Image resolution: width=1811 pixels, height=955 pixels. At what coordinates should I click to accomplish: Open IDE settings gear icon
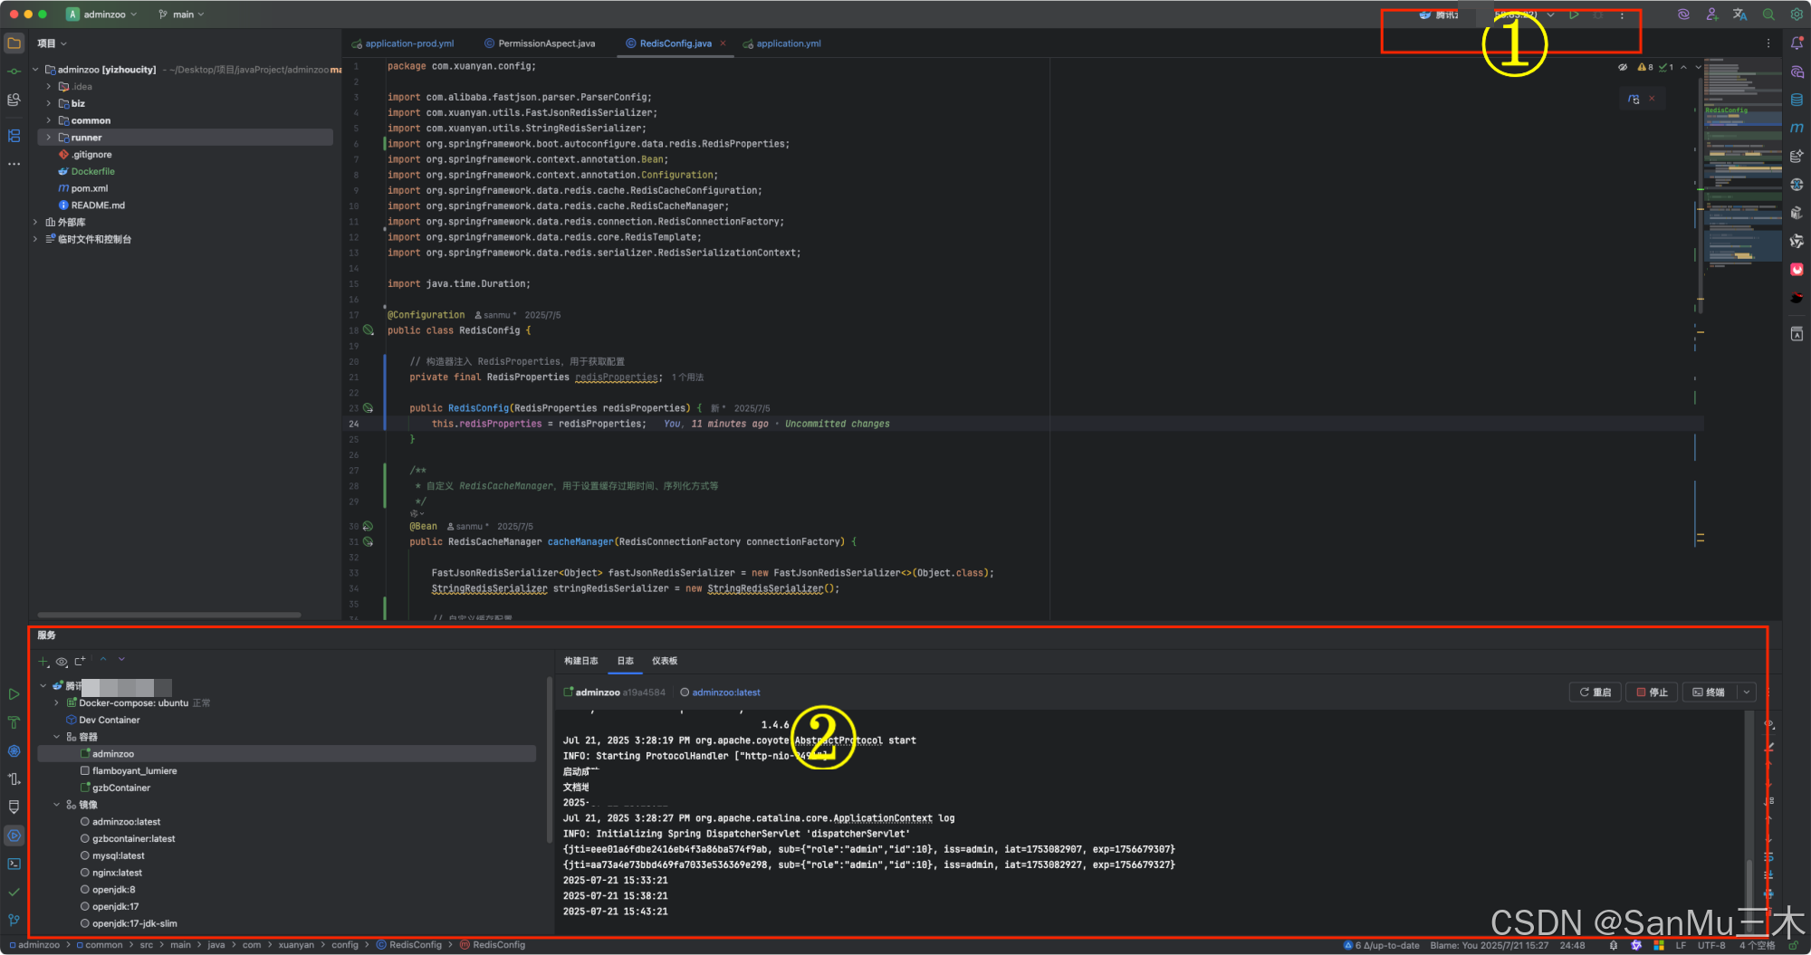coord(1797,14)
